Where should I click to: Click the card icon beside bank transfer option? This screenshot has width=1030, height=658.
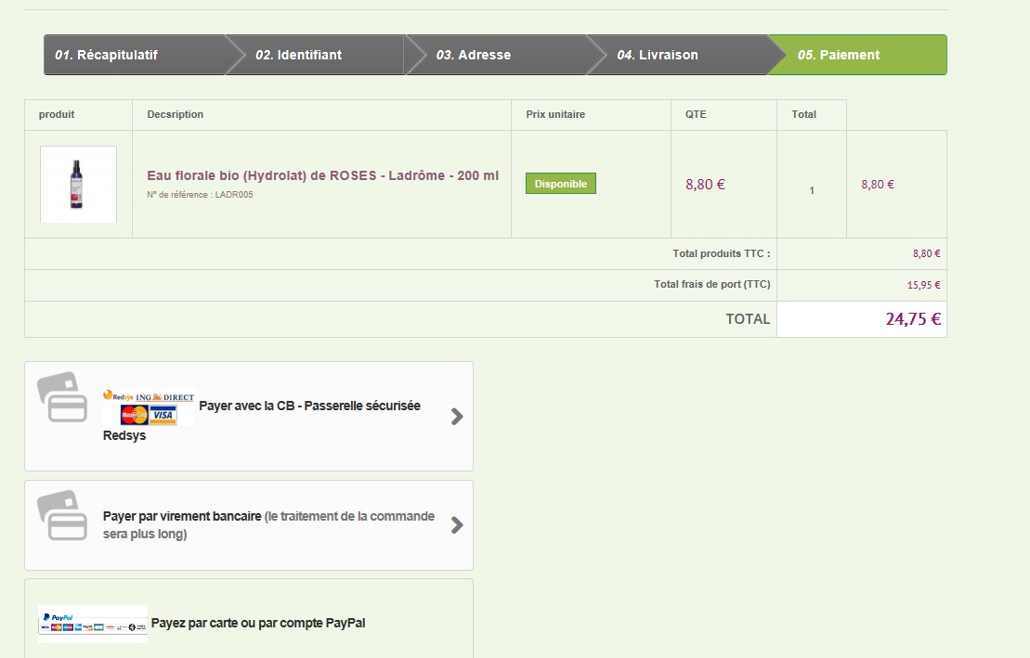pyautogui.click(x=61, y=516)
